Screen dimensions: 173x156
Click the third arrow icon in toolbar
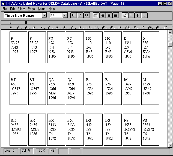pyautogui.click(x=138, y=15)
